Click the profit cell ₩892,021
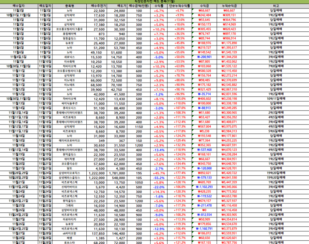Viewport: 309px width, 244px height. coord(204,173)
